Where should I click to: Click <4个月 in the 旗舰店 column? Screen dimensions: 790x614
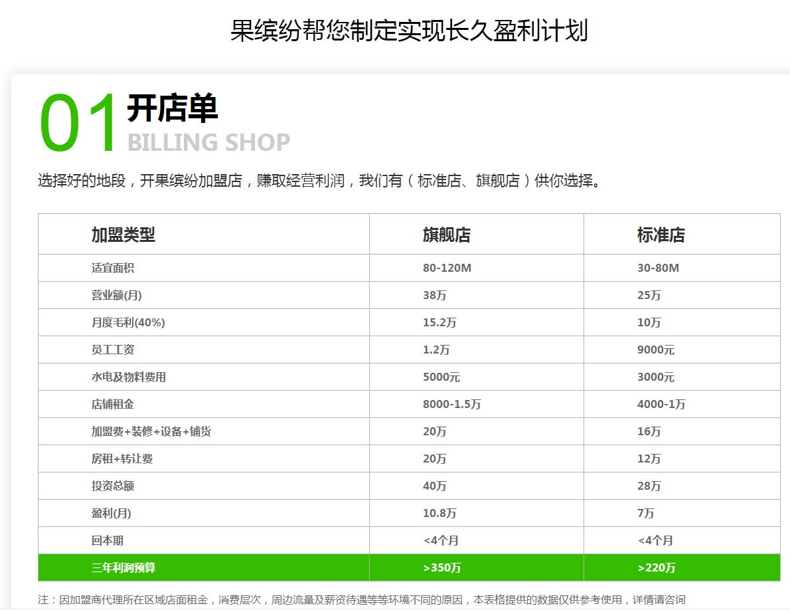[x=441, y=540]
